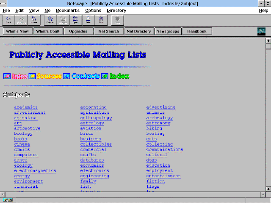Follow the anthropology link
Viewport: 271px width, 203px height.
click(x=96, y=118)
